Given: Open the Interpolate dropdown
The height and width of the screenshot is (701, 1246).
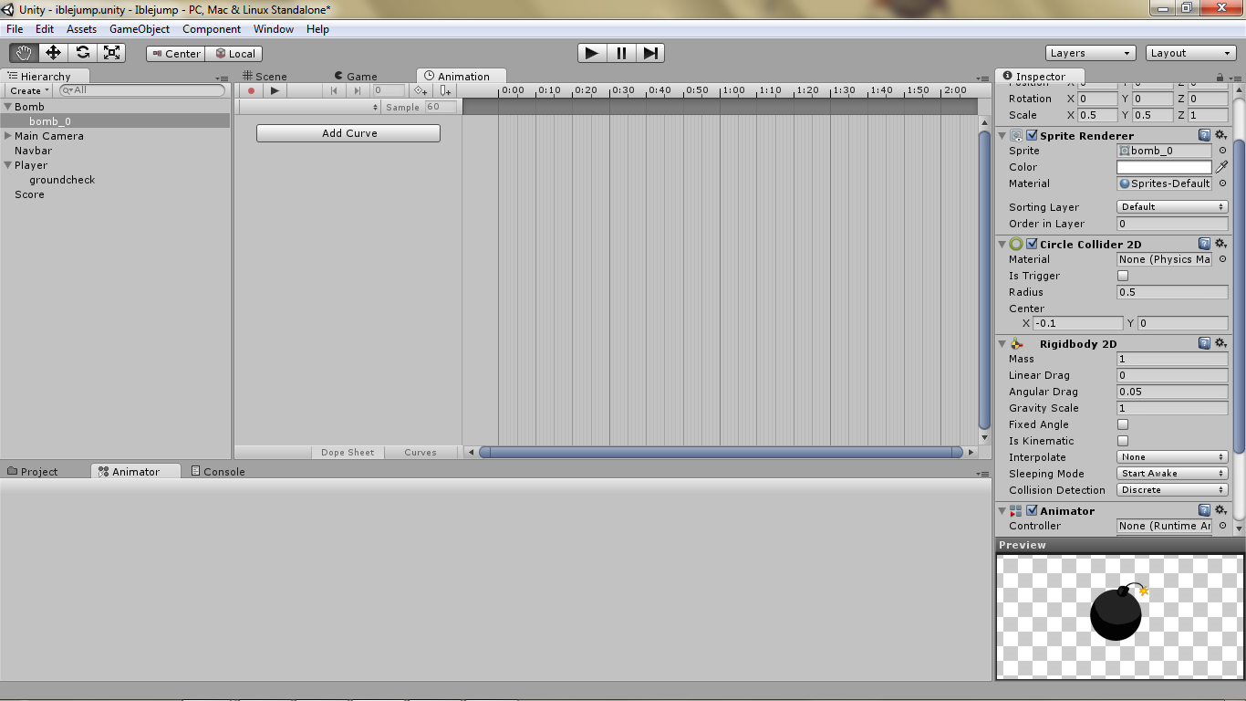Looking at the screenshot, I should pos(1172,457).
